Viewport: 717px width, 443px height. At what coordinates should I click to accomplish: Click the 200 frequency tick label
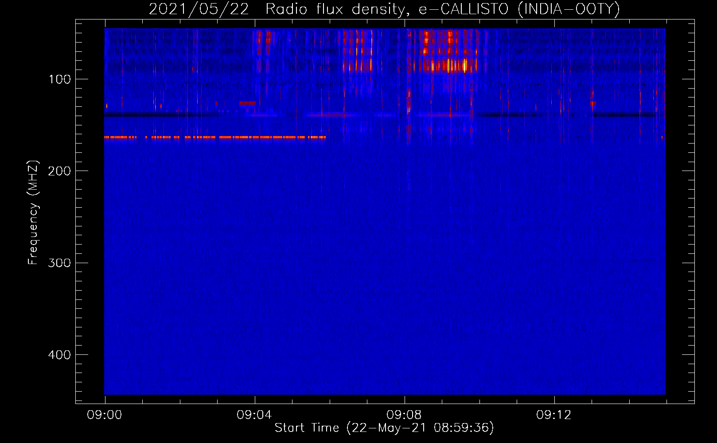coord(59,171)
